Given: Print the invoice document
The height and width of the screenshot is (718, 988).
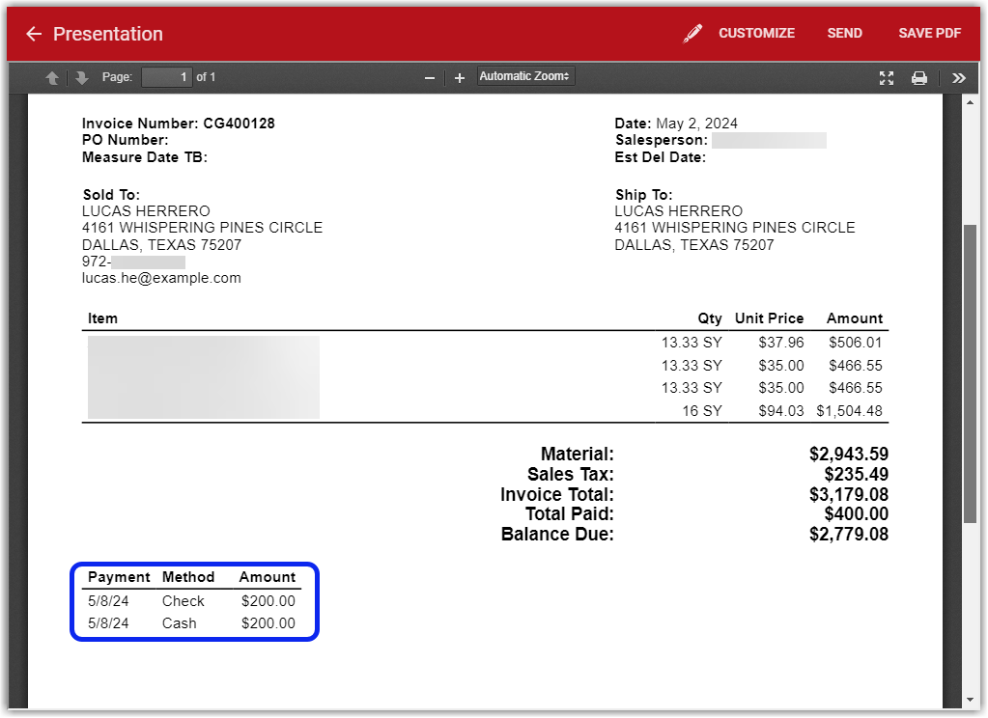Looking at the screenshot, I should coord(919,78).
